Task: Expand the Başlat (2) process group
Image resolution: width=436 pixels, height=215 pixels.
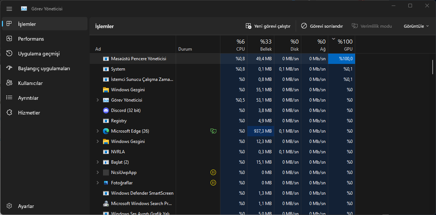Action: point(97,162)
